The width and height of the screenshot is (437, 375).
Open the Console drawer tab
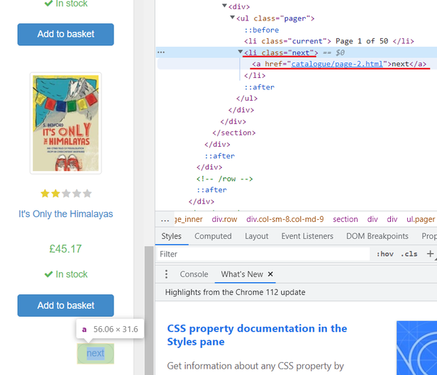coord(194,274)
